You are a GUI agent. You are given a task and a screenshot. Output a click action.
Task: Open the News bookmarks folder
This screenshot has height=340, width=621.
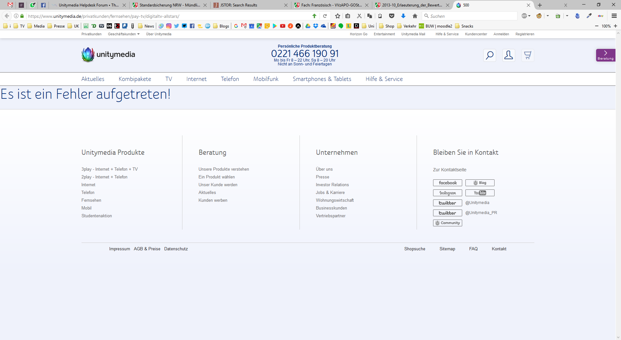click(146, 26)
